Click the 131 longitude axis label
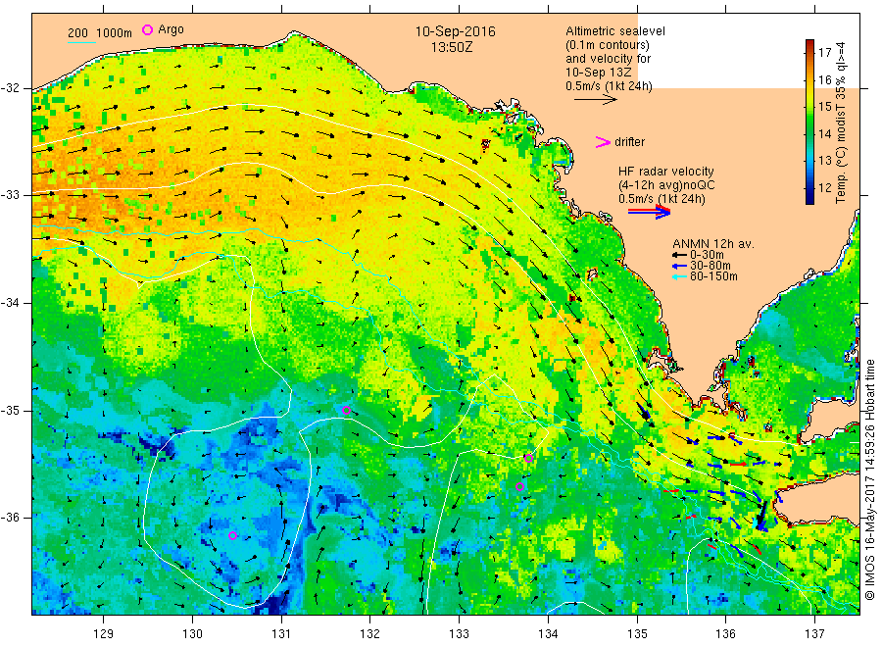This screenshot has width=882, height=647. [x=281, y=634]
